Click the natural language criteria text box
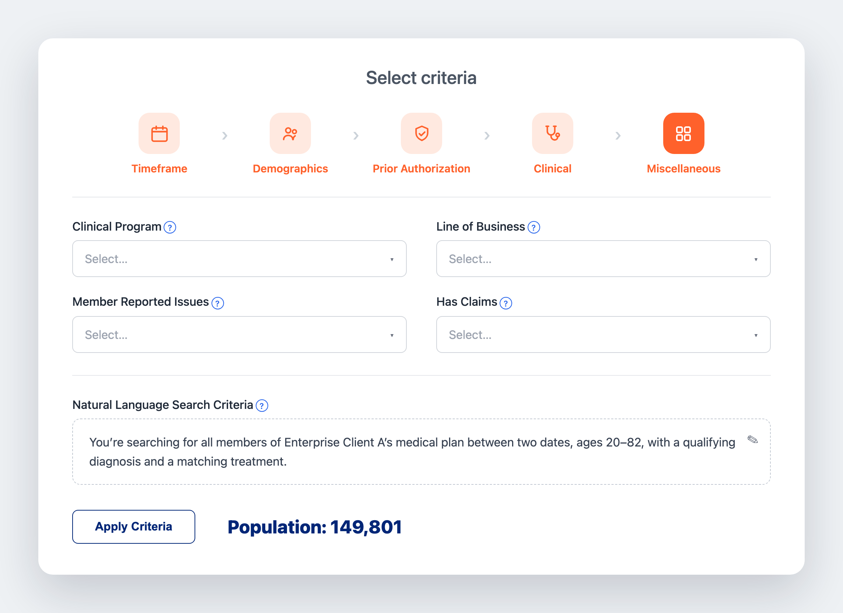Image resolution: width=843 pixels, height=613 pixels. [421, 452]
